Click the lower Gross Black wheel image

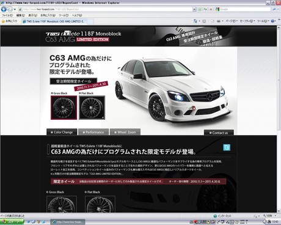click(62, 204)
